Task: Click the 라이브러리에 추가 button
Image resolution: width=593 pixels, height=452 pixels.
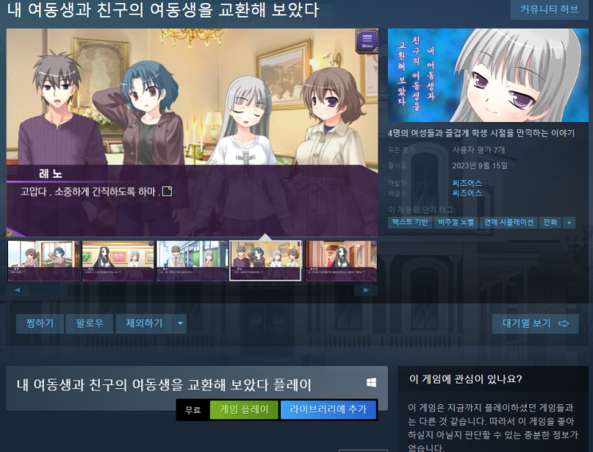Action: pos(328,410)
